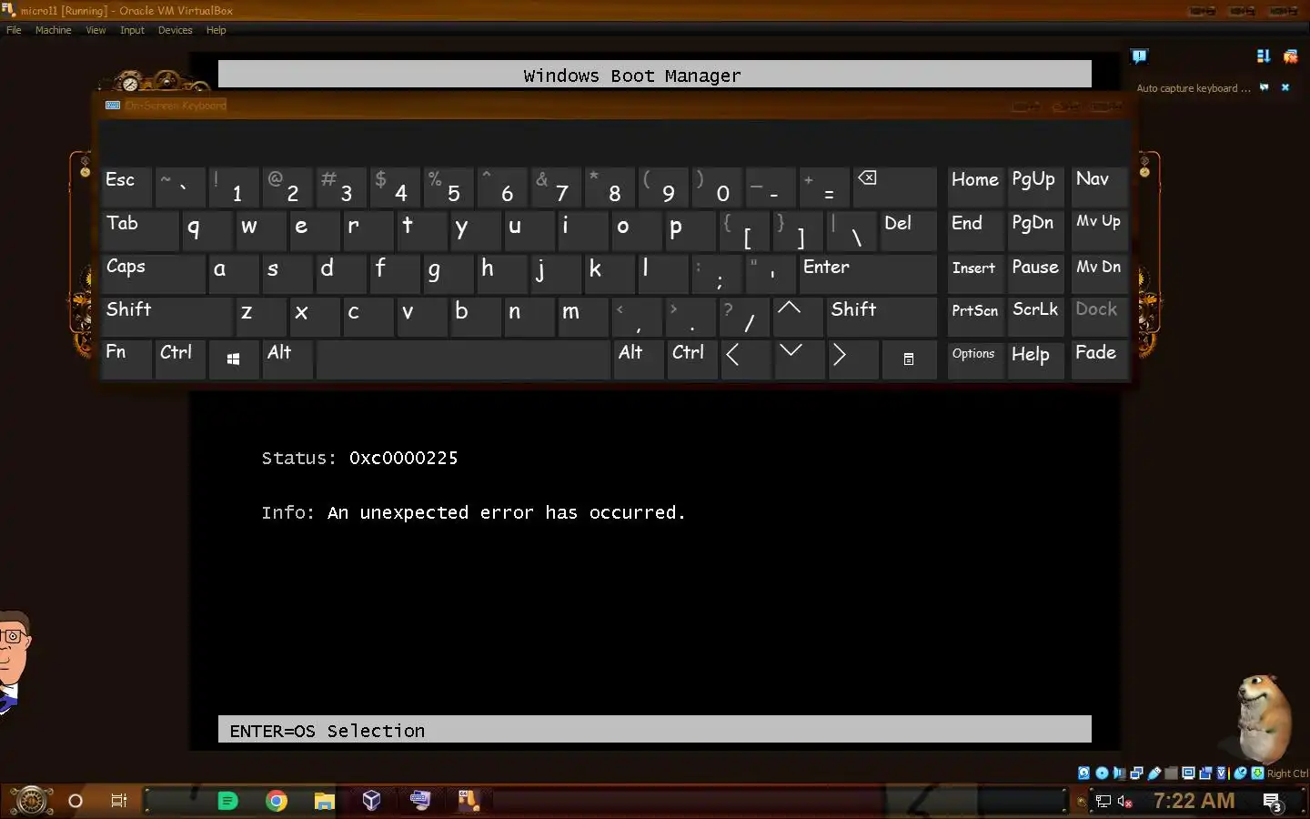
Task: Click the Enter key on the keyboard
Action: [867, 272]
